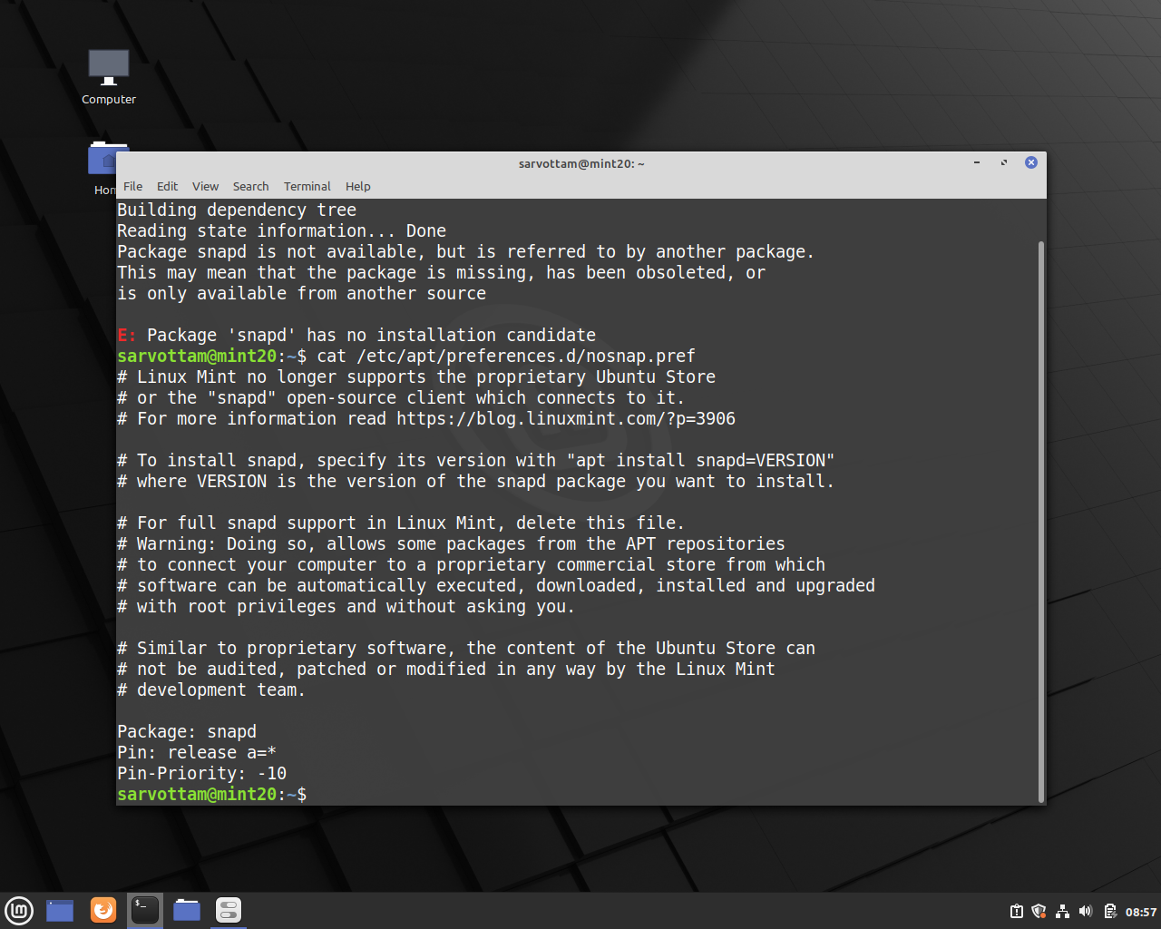Open the file manager from the taskbar
This screenshot has width=1161, height=929.
(186, 910)
